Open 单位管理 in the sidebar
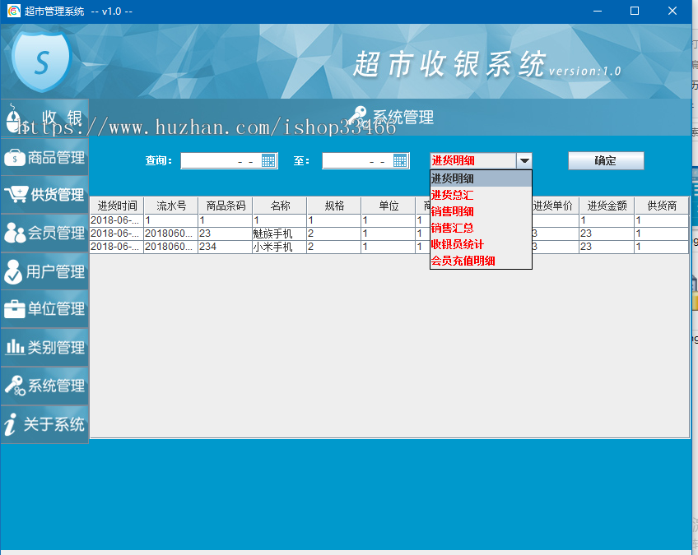Image resolution: width=698 pixels, height=555 pixels. [44, 308]
